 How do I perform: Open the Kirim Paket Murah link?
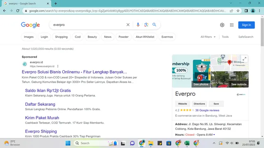click(x=42, y=118)
